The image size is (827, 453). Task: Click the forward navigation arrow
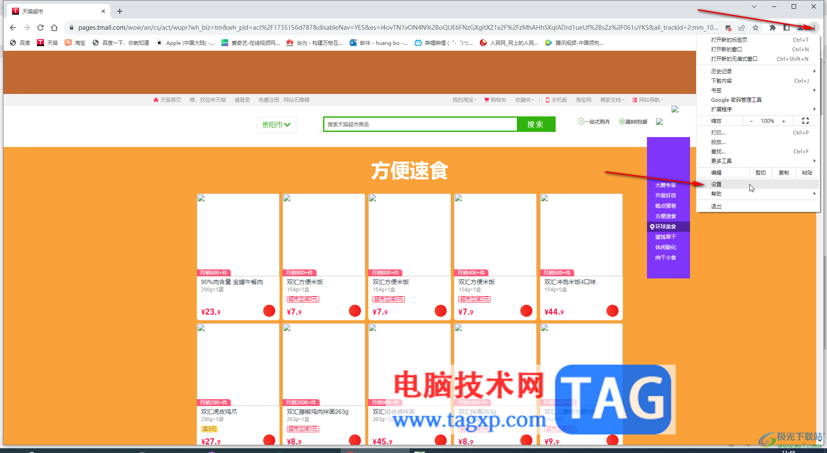(x=27, y=28)
